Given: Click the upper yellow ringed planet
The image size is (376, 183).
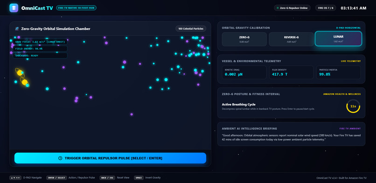Looking at the screenshot, I should pyautogui.click(x=20, y=73).
